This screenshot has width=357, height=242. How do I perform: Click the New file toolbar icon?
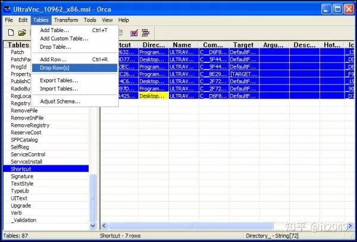pyautogui.click(x=10, y=32)
